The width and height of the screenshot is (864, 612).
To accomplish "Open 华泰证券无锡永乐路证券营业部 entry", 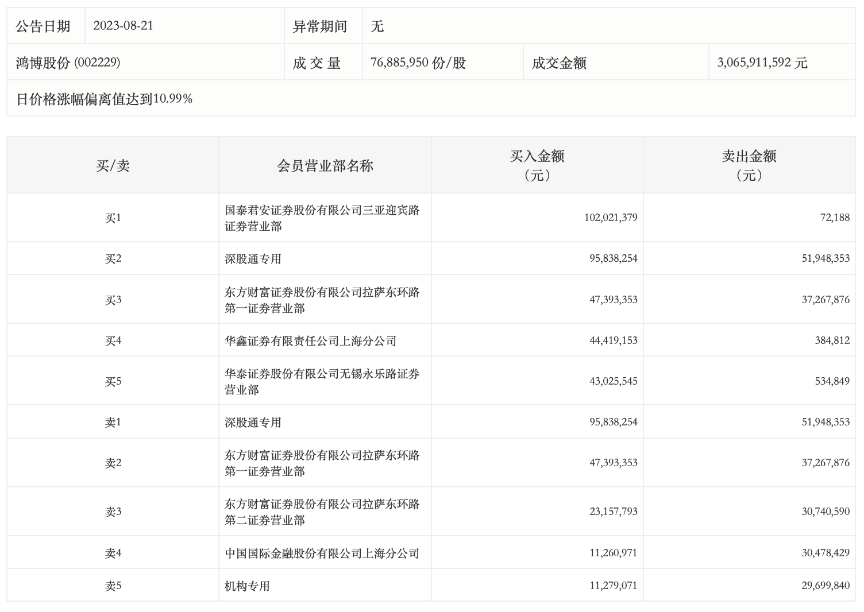I will pyautogui.click(x=322, y=382).
